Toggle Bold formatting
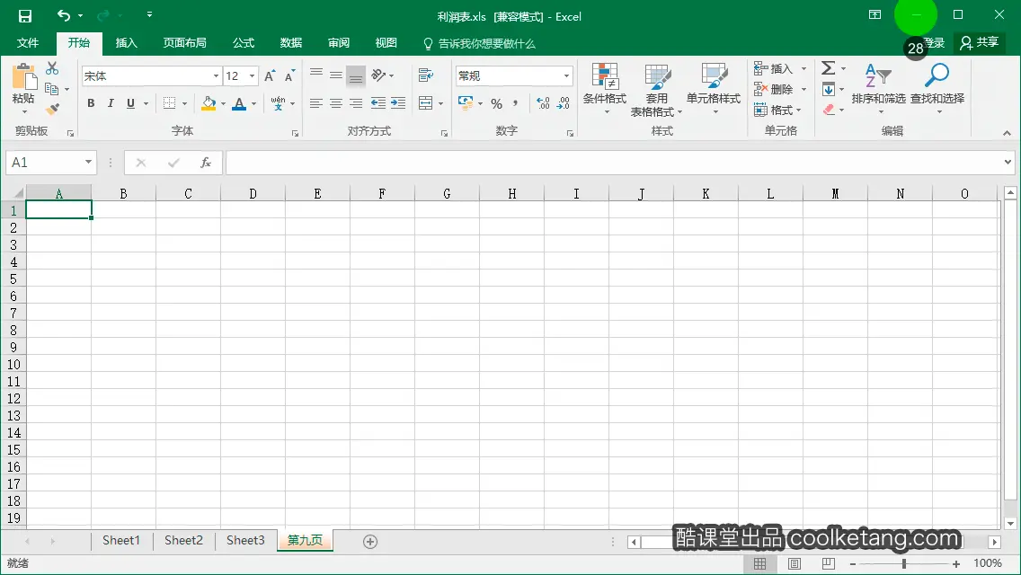 coord(91,103)
